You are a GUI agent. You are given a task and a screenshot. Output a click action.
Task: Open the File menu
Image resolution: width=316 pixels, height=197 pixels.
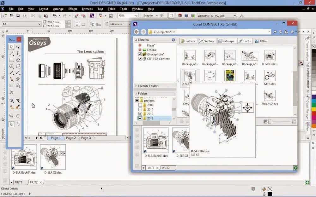[11, 9]
